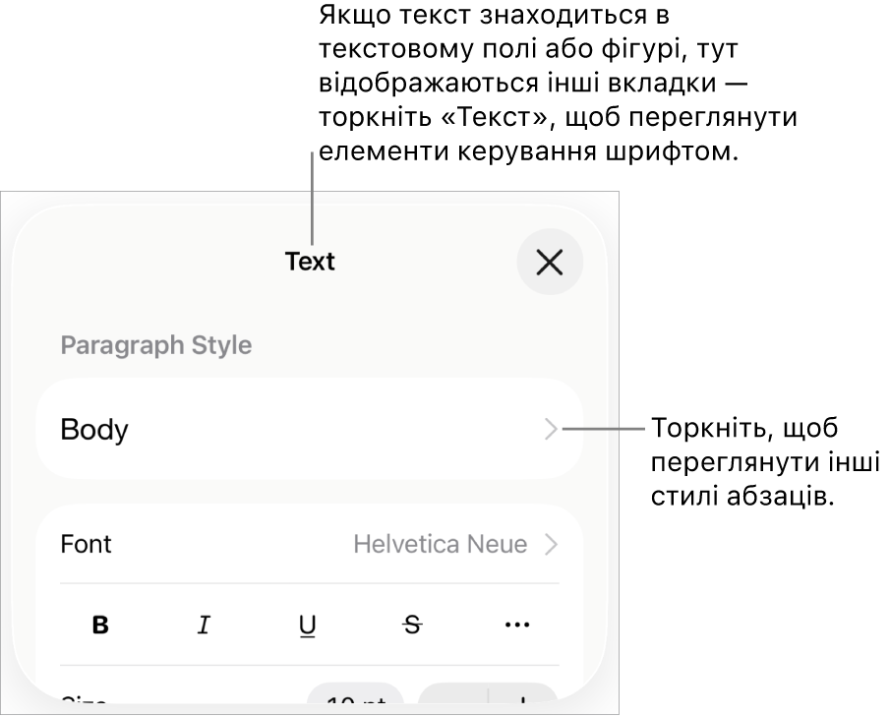Toggle underline formatting
The image size is (890, 717).
pos(308,625)
